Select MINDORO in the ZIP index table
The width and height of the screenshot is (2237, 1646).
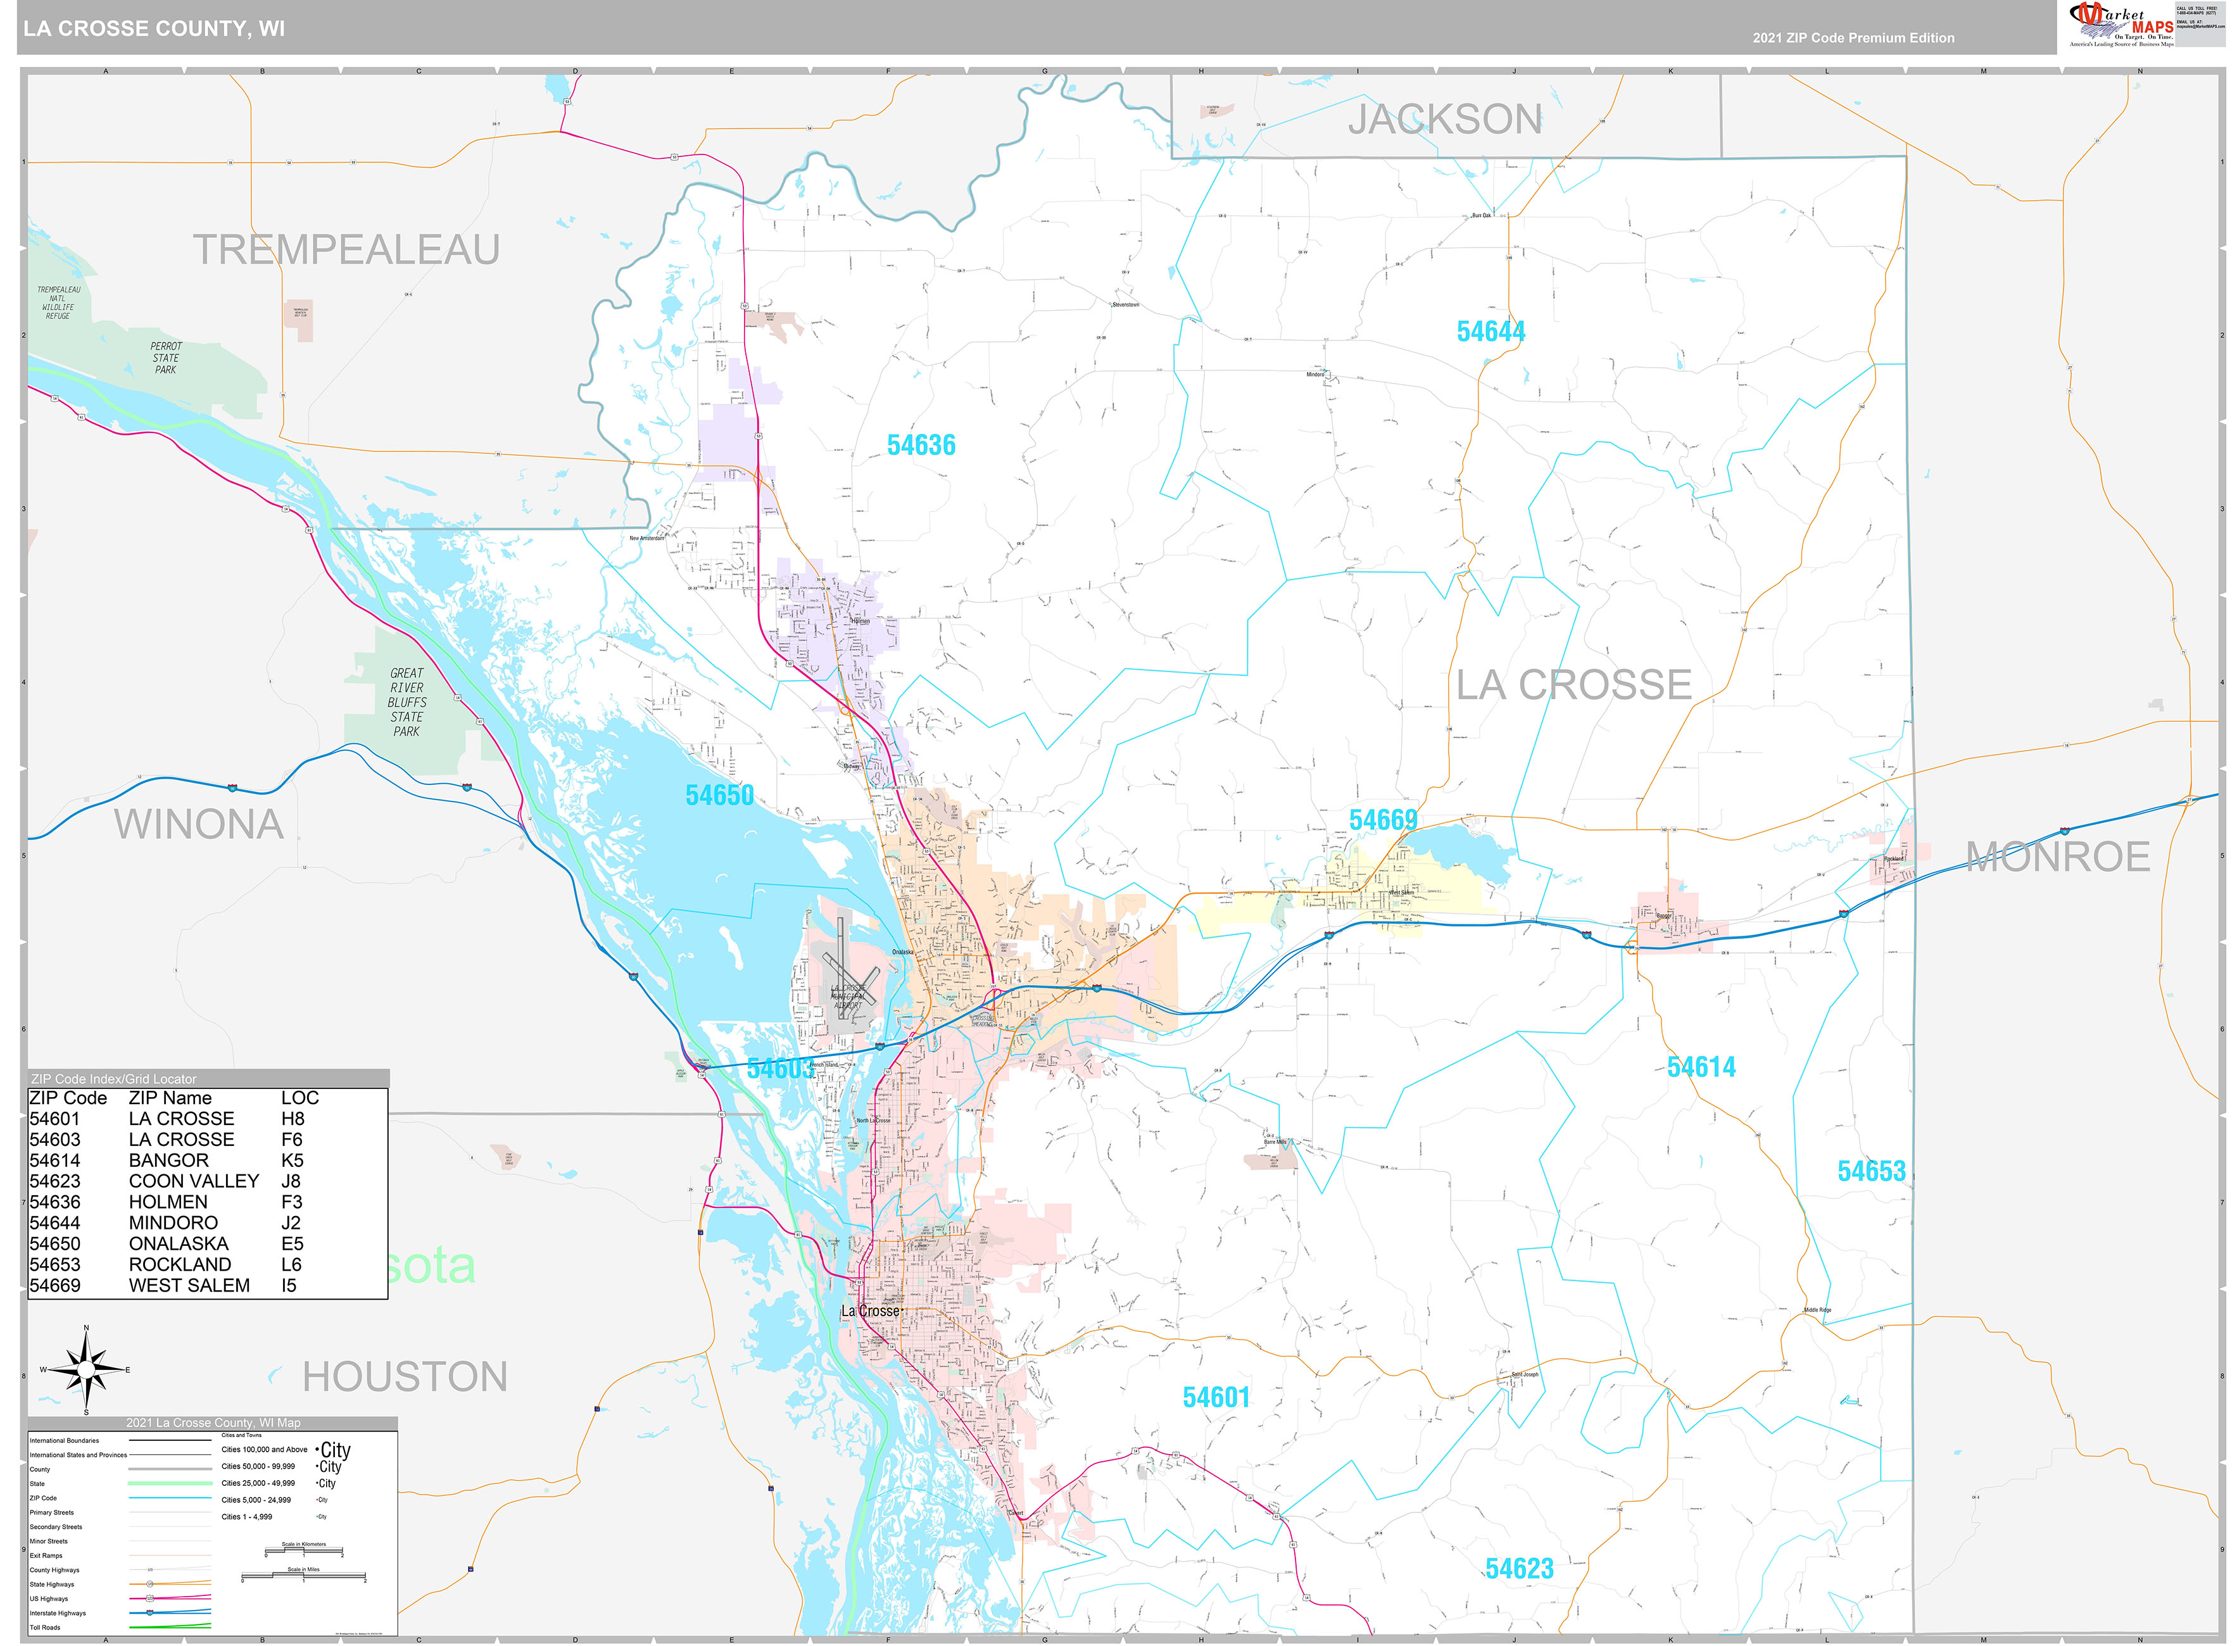tap(172, 1224)
